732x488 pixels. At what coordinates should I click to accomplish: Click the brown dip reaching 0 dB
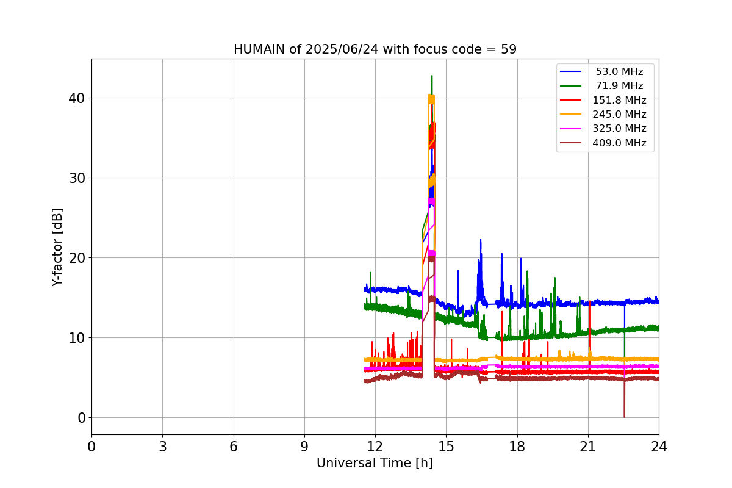point(624,400)
